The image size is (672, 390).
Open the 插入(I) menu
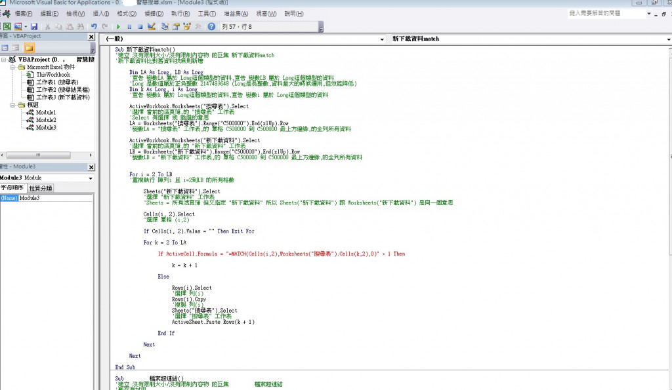[101, 14]
